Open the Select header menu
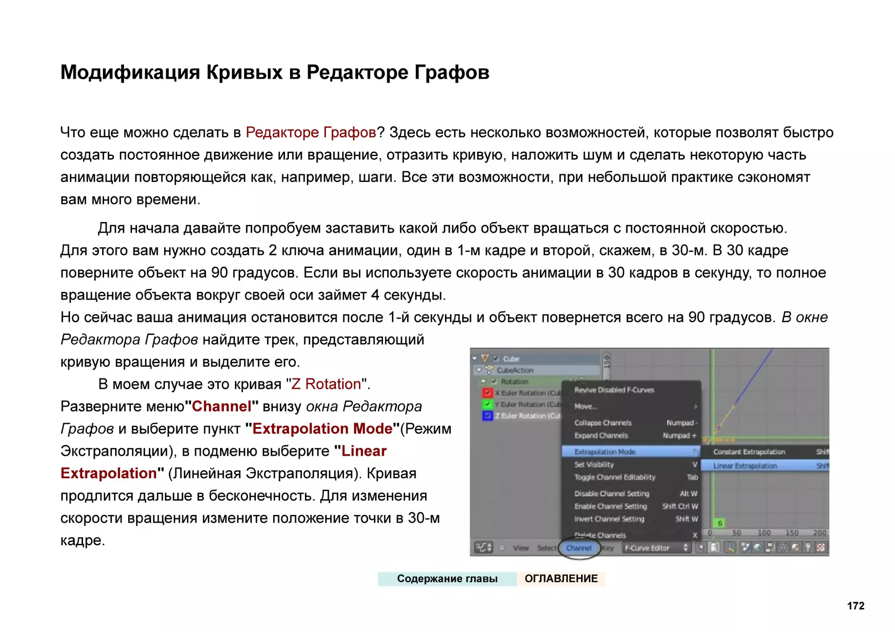Image resolution: width=895 pixels, height=632 pixels. [547, 548]
